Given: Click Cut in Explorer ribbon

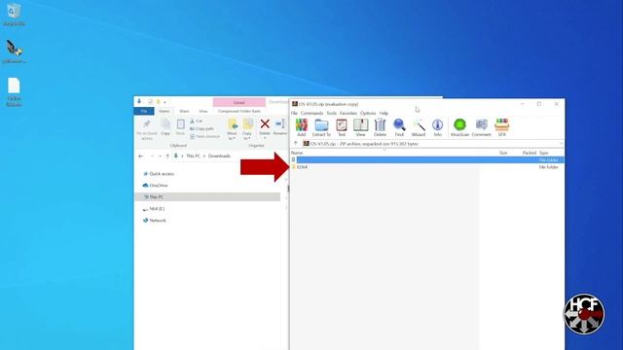Looking at the screenshot, I should click(197, 121).
